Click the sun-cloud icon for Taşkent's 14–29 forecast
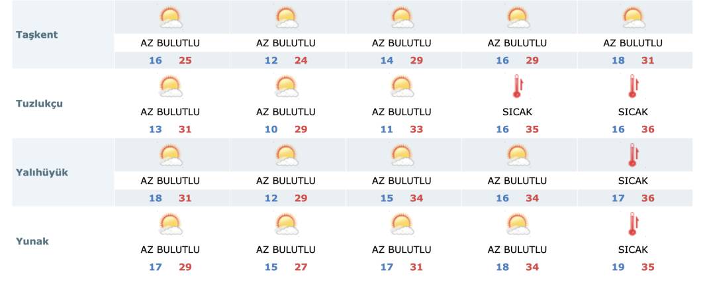 pyautogui.click(x=402, y=17)
